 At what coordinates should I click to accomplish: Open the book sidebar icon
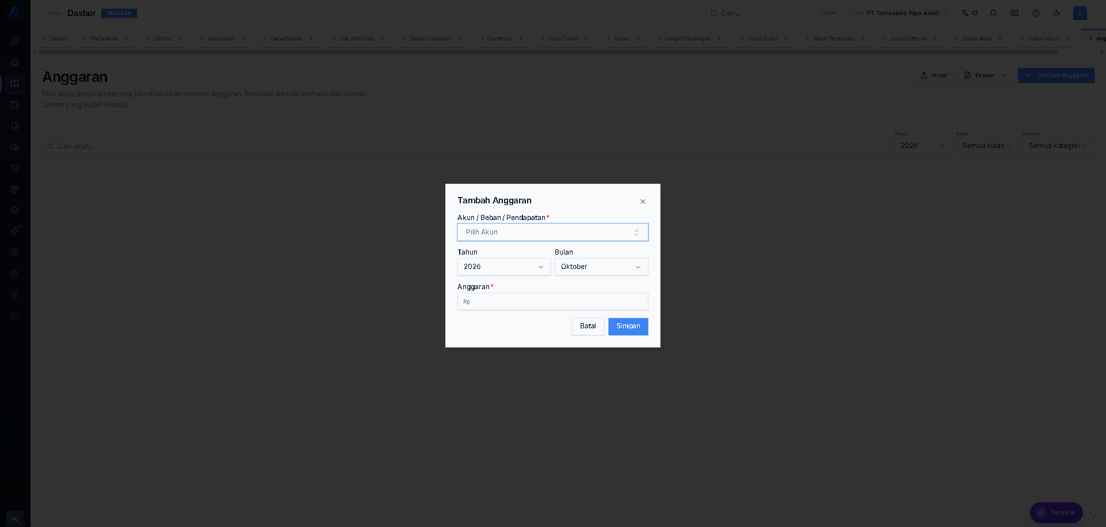click(15, 84)
